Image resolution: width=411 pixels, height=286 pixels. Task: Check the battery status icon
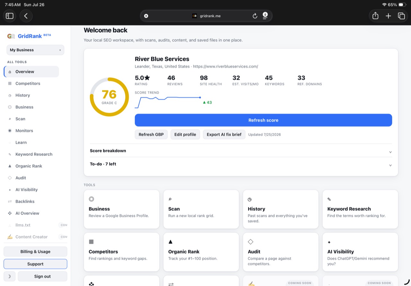(x=403, y=5)
